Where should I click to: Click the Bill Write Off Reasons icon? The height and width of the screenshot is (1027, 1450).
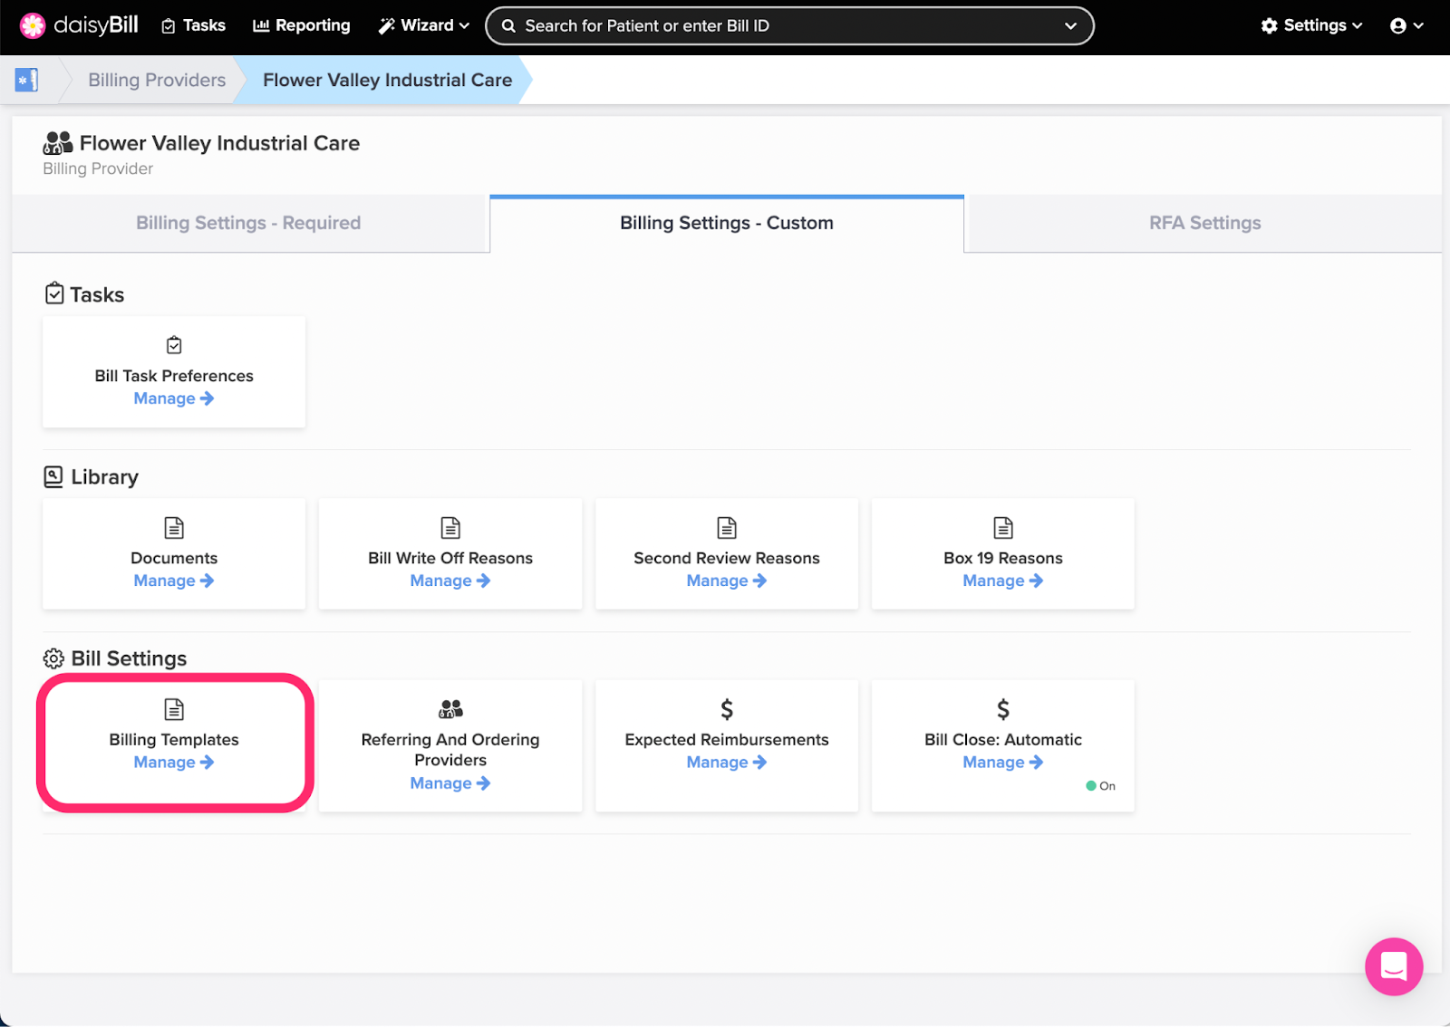point(450,528)
